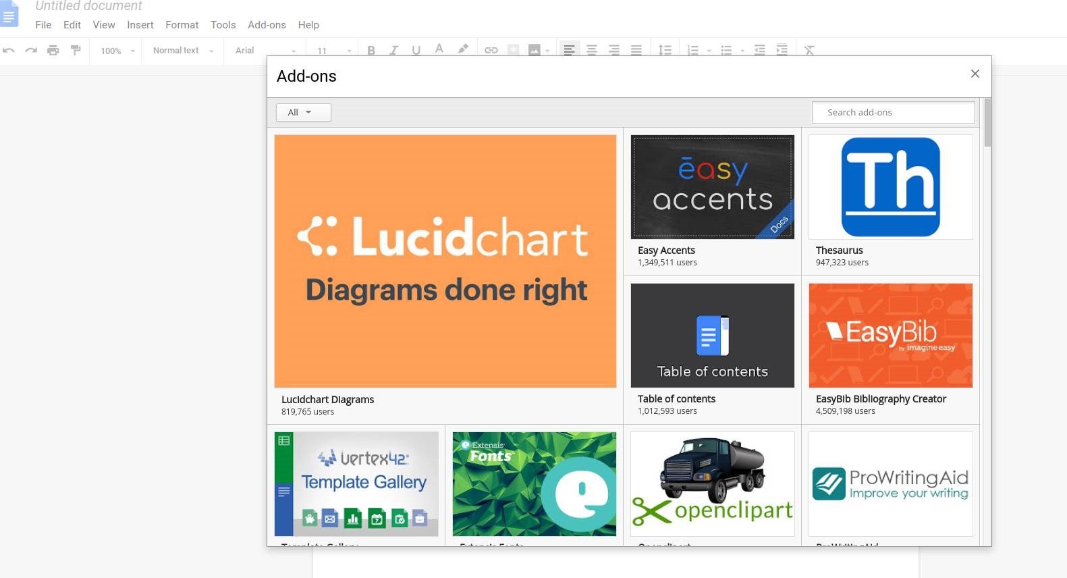This screenshot has height=578, width=1067.
Task: Open the text color picker
Action: pyautogui.click(x=439, y=49)
